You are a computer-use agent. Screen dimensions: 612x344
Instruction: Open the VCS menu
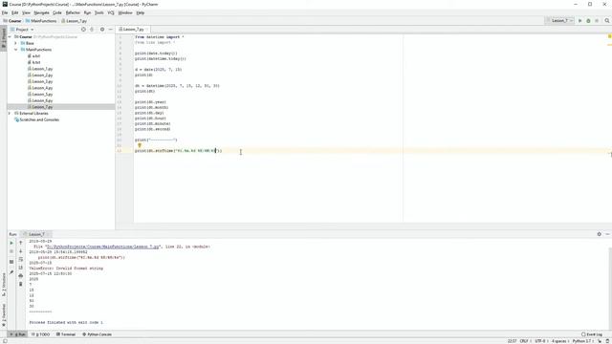tap(111, 12)
